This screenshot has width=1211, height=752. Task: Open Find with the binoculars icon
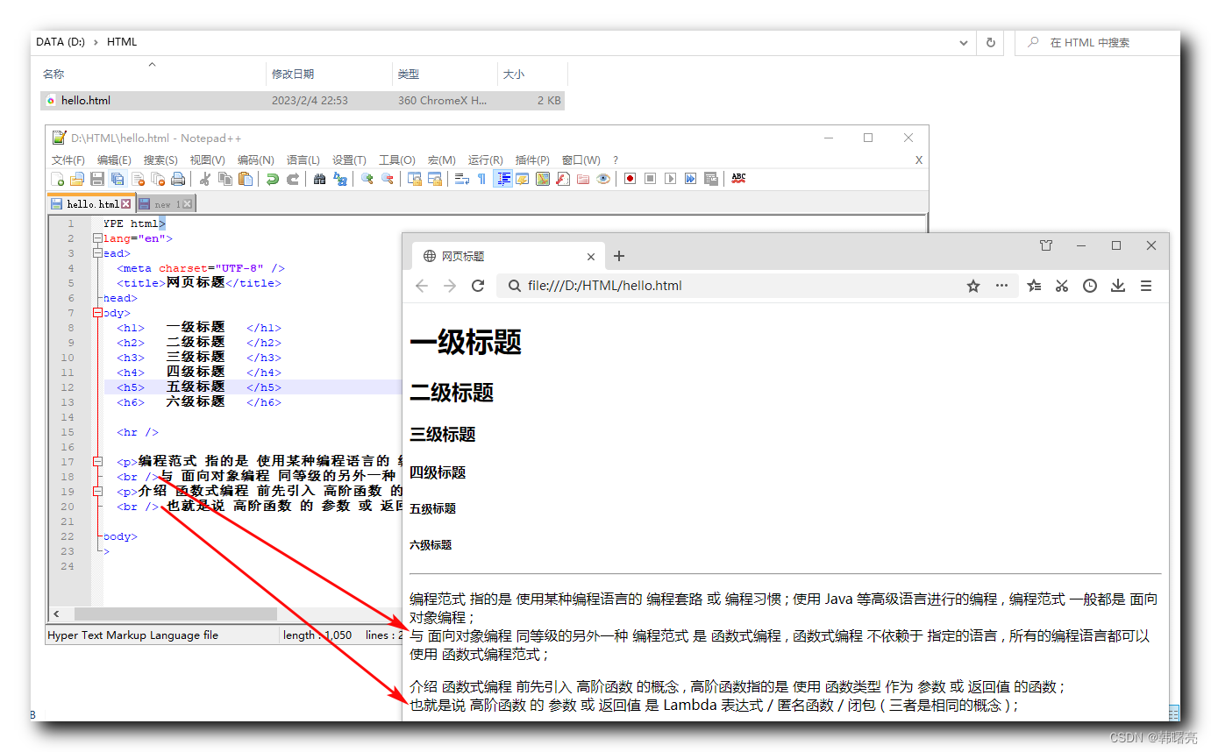(320, 179)
